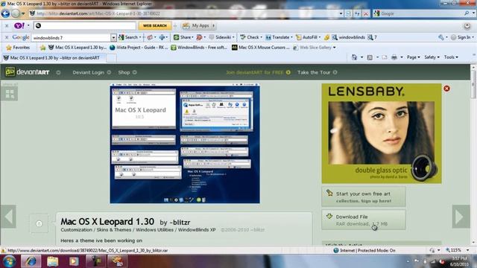This screenshot has width=477, height=268.
Task: Click the Home icon in command bar
Action: point(354,57)
